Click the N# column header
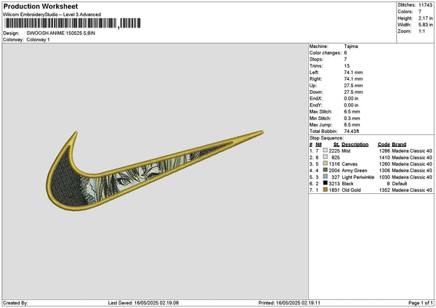436x308 pixels. [319, 145]
